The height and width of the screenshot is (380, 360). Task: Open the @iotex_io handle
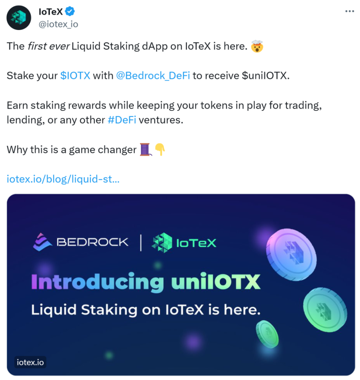click(x=59, y=24)
